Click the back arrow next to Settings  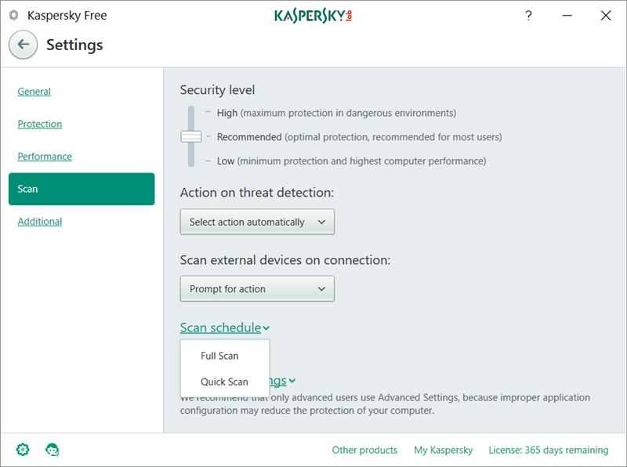tap(24, 45)
